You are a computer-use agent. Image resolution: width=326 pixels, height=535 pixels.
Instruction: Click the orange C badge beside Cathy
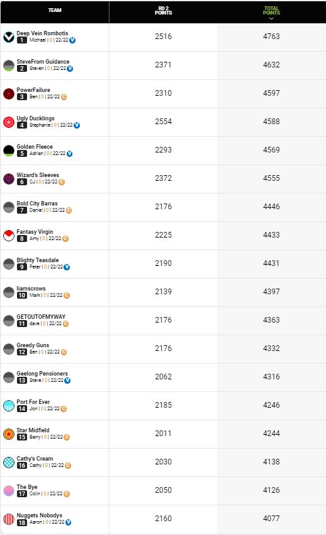pos(68,466)
